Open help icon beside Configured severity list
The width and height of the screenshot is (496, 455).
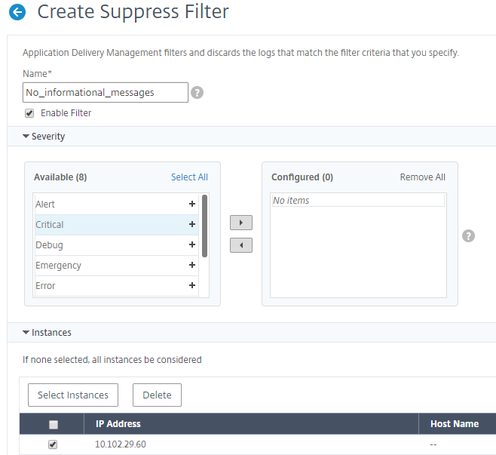point(468,236)
